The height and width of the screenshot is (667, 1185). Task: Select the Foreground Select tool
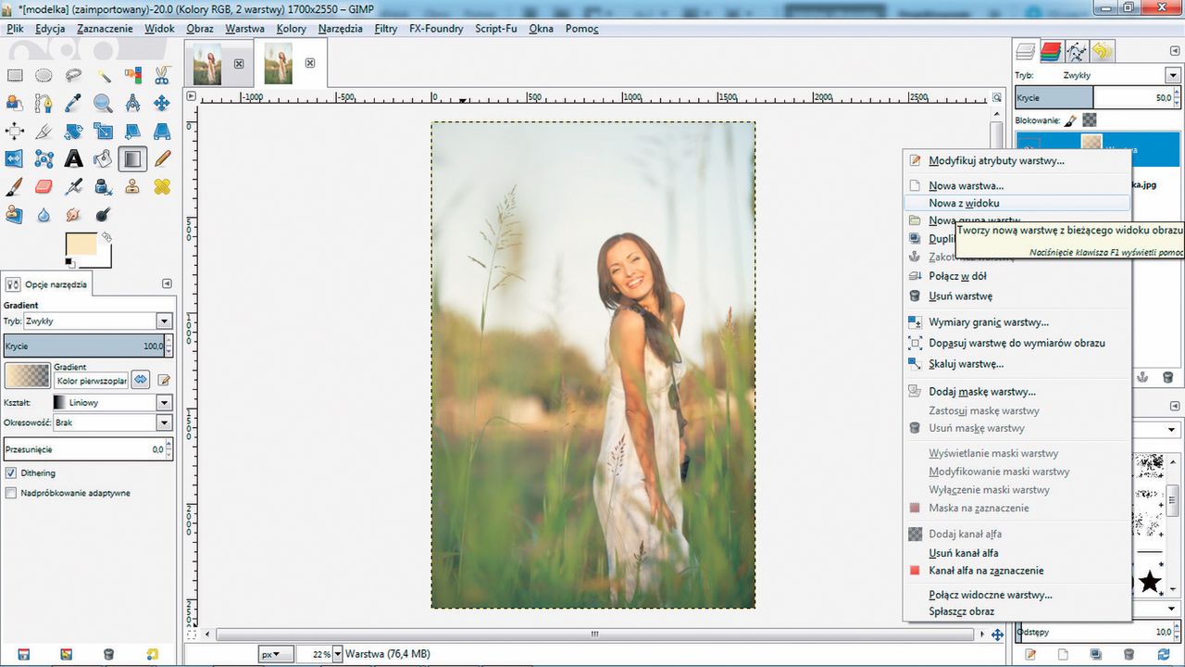(14, 103)
